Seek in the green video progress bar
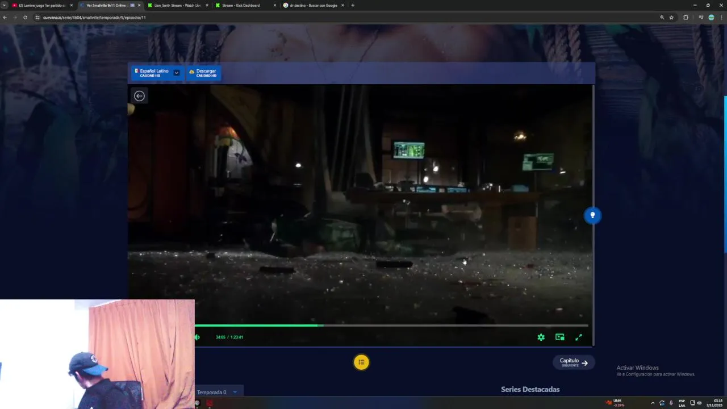 tap(391, 325)
